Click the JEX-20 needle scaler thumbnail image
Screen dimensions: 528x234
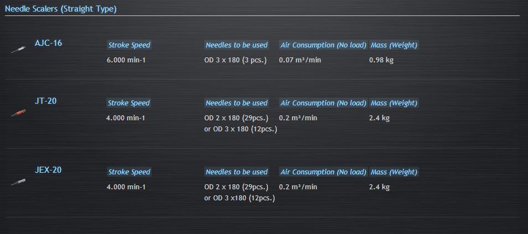18,182
